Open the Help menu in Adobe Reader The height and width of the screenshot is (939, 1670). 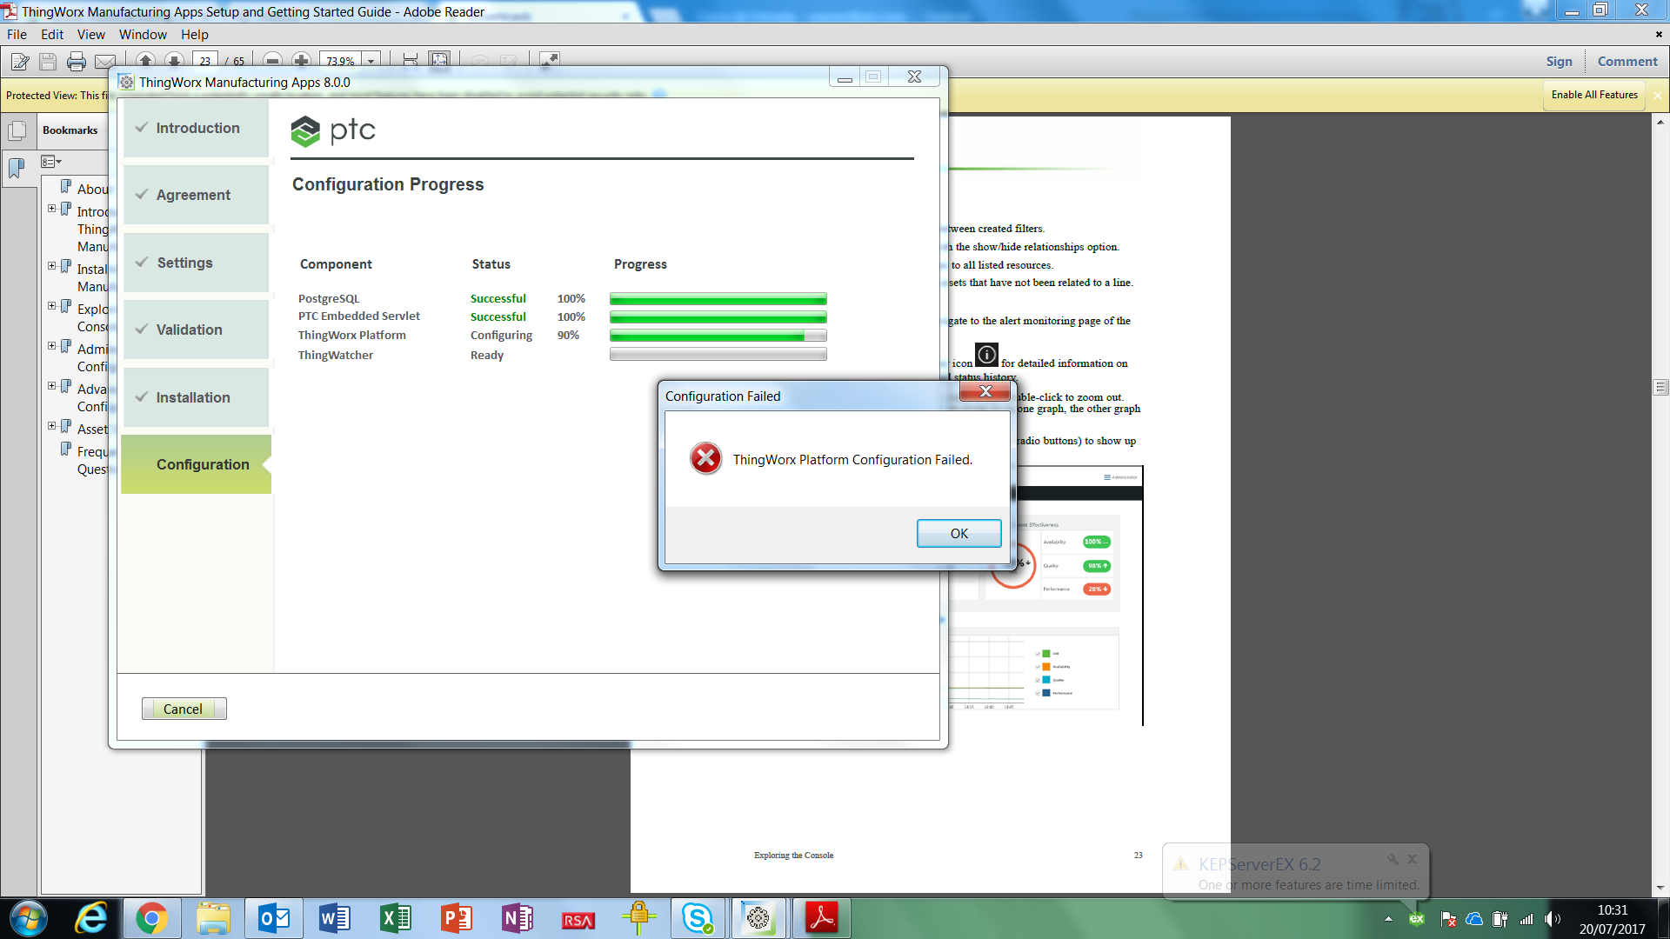pos(195,35)
